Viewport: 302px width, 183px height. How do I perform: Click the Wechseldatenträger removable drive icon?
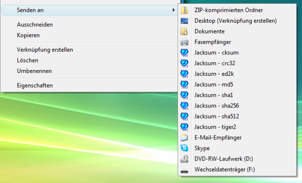184,171
